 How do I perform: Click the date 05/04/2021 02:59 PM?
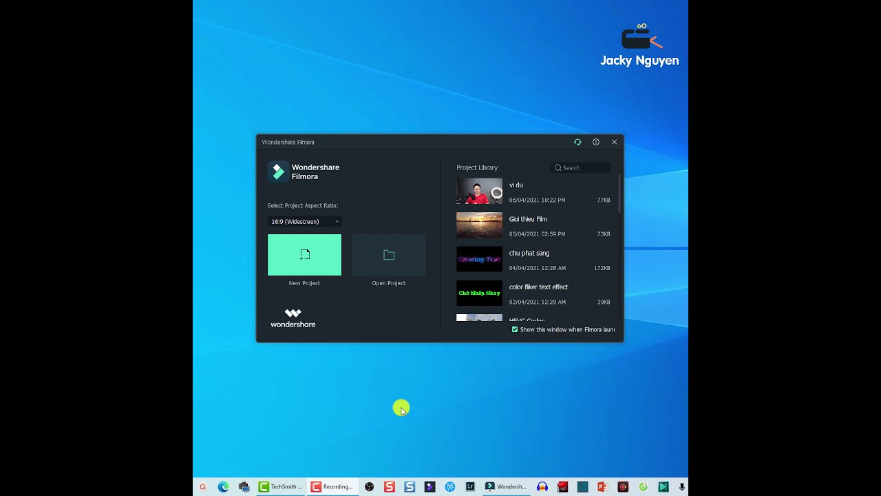click(x=537, y=234)
